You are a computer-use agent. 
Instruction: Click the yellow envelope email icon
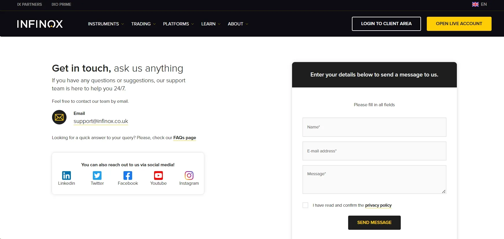[x=59, y=117]
